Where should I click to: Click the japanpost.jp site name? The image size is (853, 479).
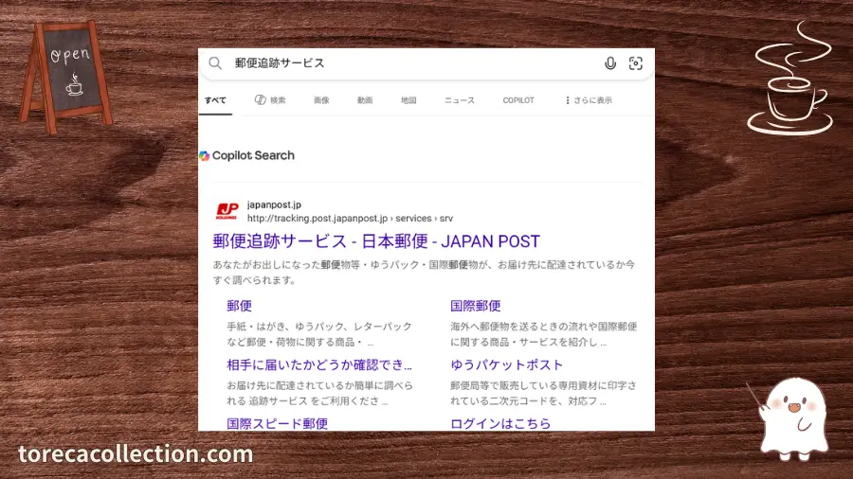[274, 204]
